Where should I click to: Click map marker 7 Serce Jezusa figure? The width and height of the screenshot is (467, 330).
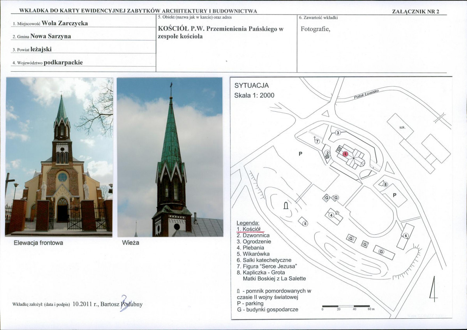pos(317,141)
